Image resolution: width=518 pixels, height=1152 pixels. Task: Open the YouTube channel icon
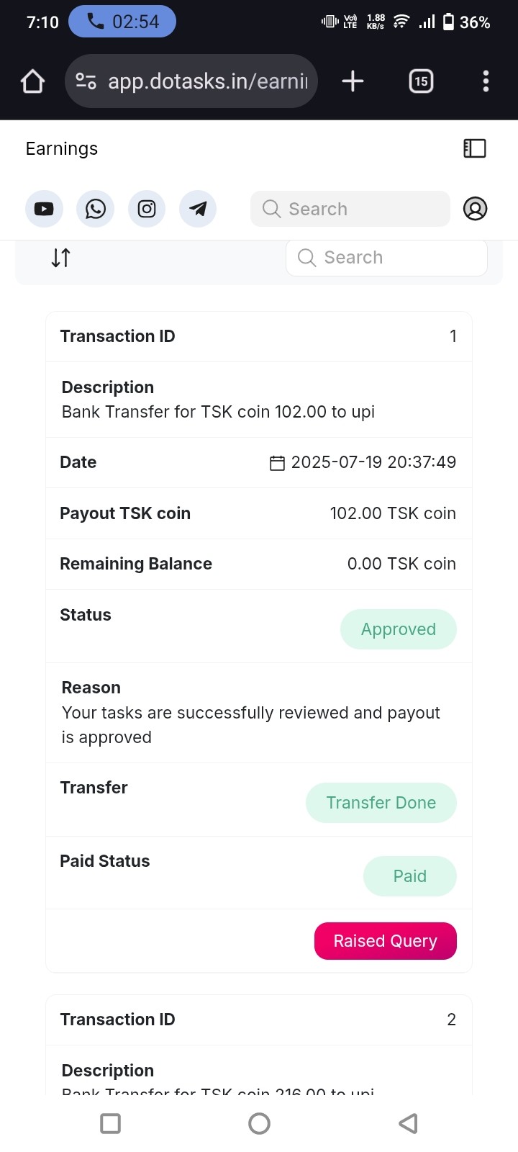click(44, 209)
